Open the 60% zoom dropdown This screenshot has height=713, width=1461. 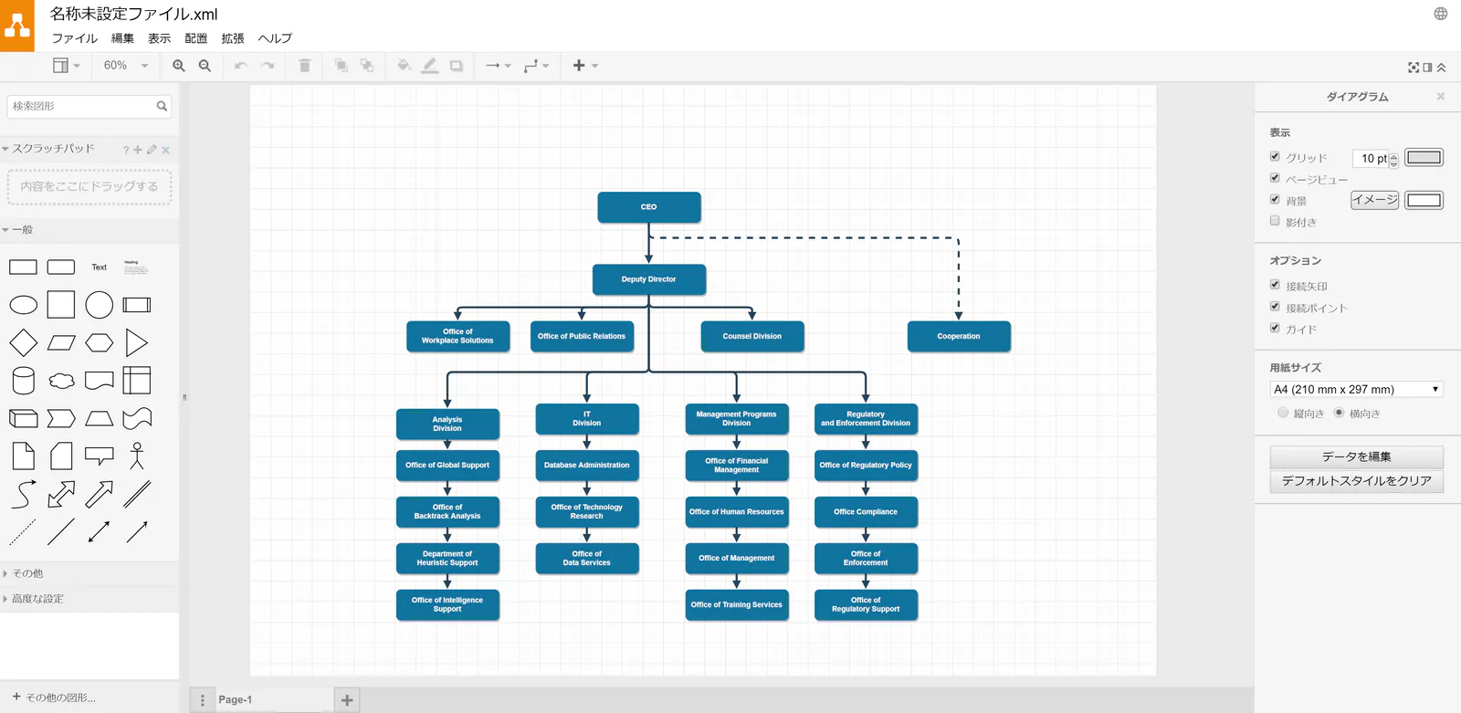click(126, 66)
